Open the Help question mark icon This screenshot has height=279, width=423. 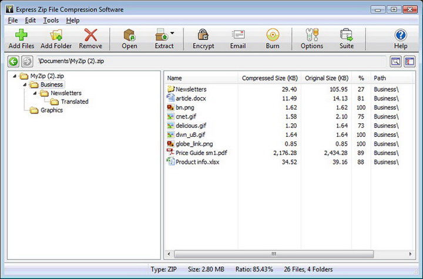tap(401, 35)
